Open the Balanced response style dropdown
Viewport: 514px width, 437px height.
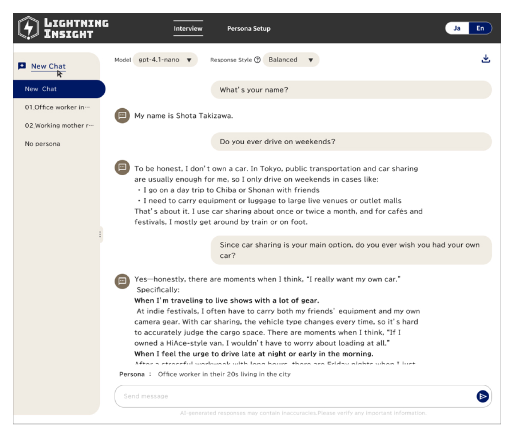point(291,59)
